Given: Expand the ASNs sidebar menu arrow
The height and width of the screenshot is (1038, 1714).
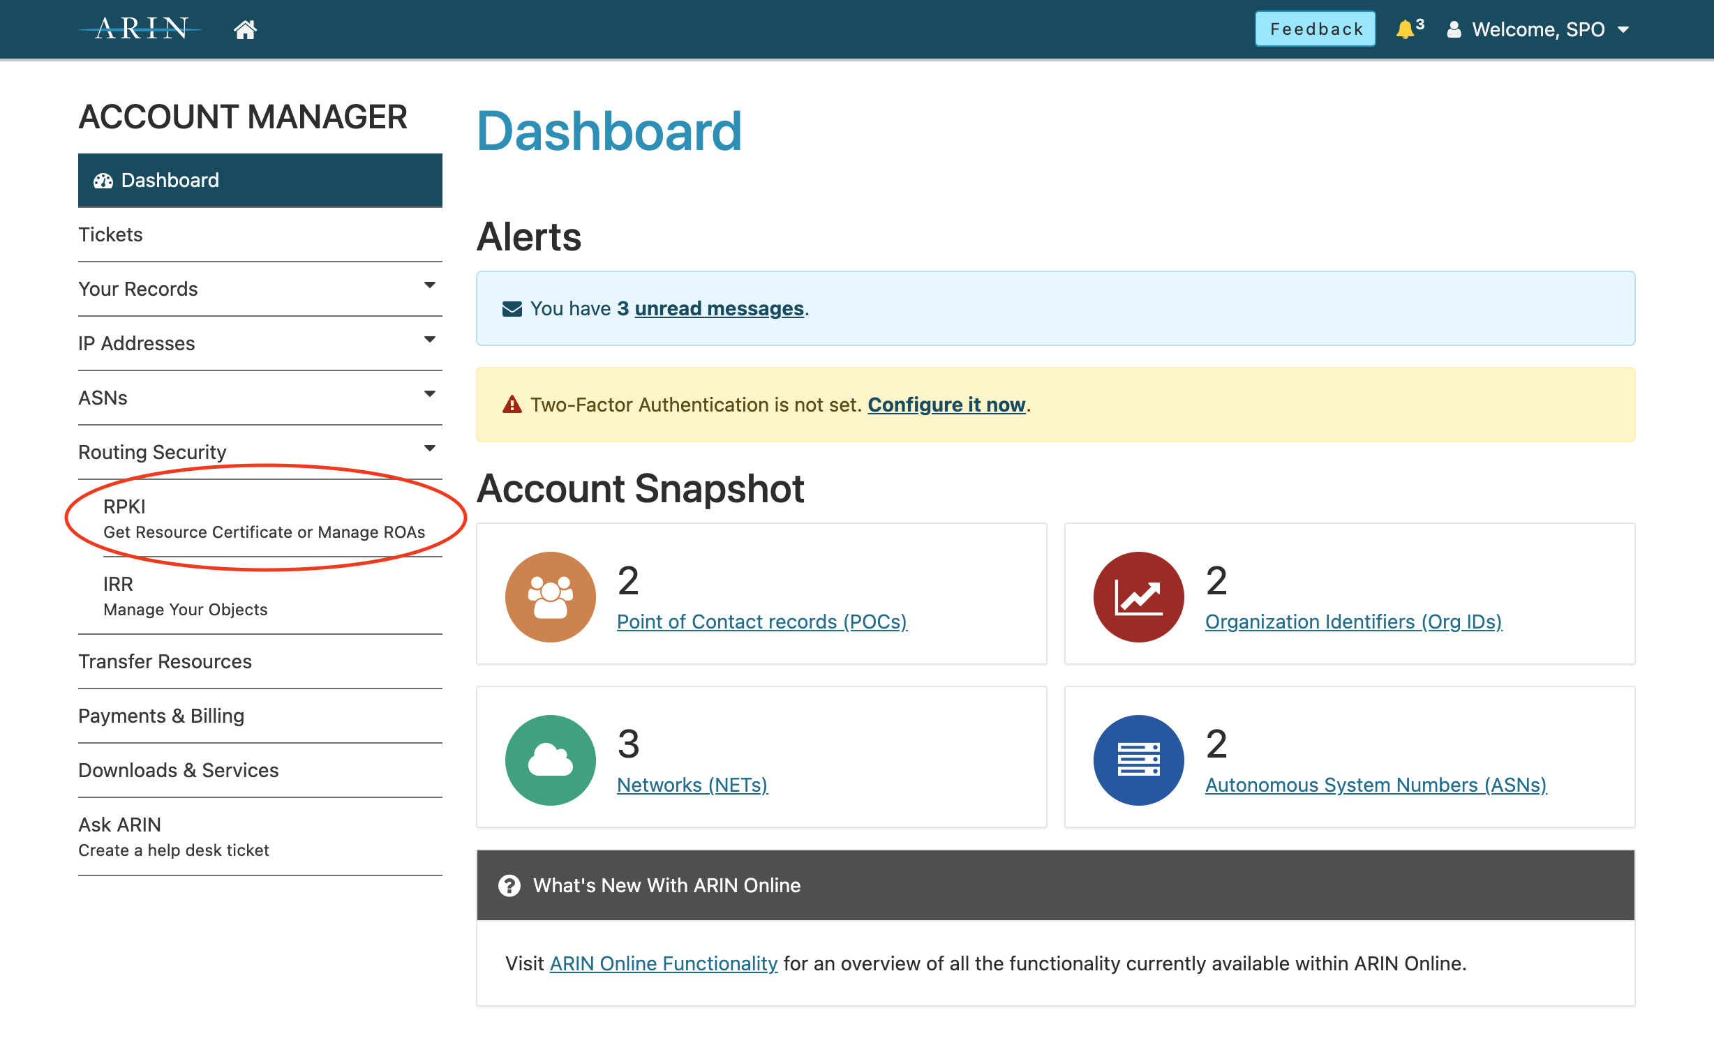Looking at the screenshot, I should point(430,394).
